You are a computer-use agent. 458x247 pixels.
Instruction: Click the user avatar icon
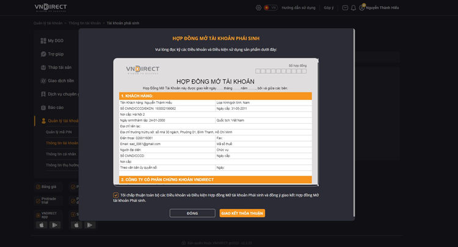pos(362,8)
